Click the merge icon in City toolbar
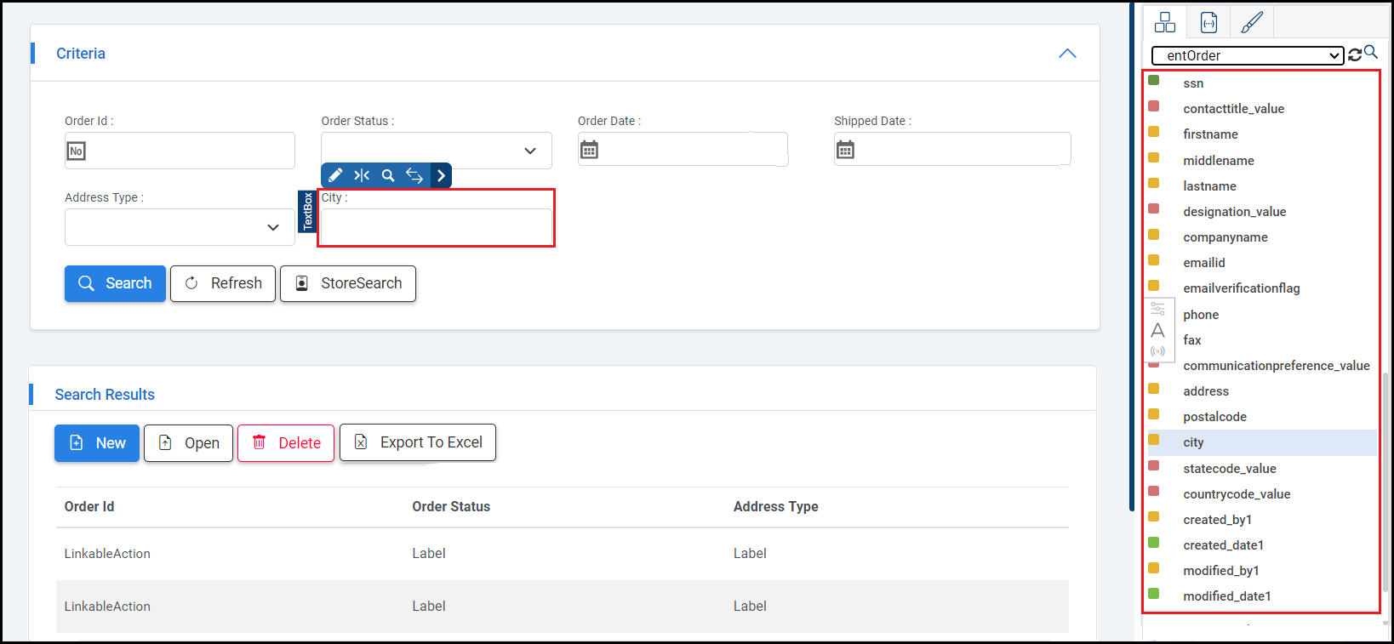1394x644 pixels. pyautogui.click(x=362, y=175)
